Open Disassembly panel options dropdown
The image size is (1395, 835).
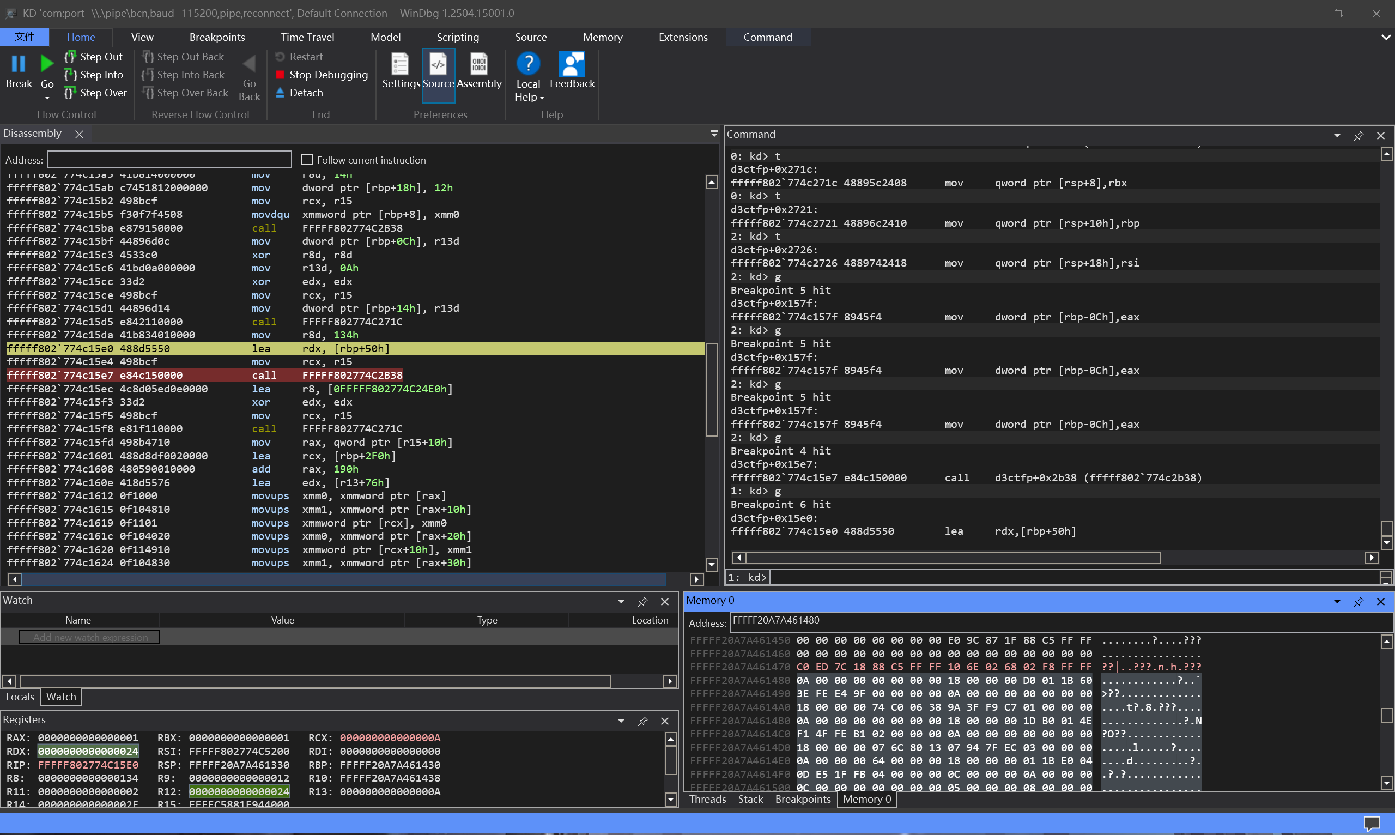[x=714, y=134]
